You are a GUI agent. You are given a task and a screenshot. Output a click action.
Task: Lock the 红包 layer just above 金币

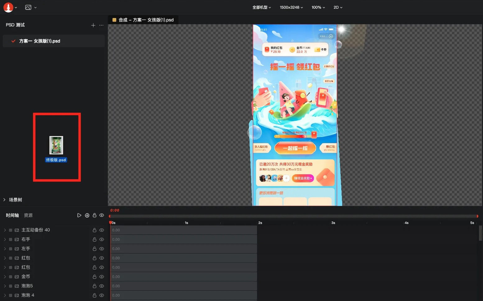[x=94, y=267]
